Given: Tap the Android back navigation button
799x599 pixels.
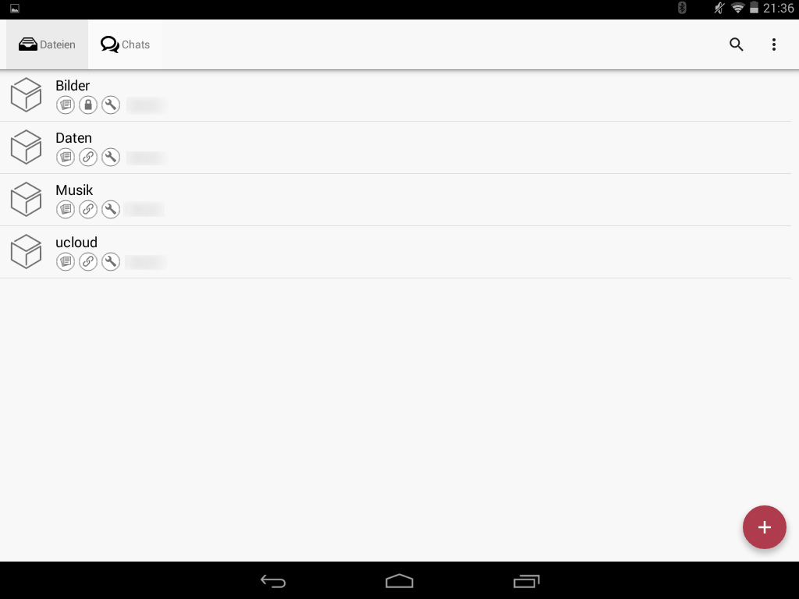Looking at the screenshot, I should click(273, 581).
